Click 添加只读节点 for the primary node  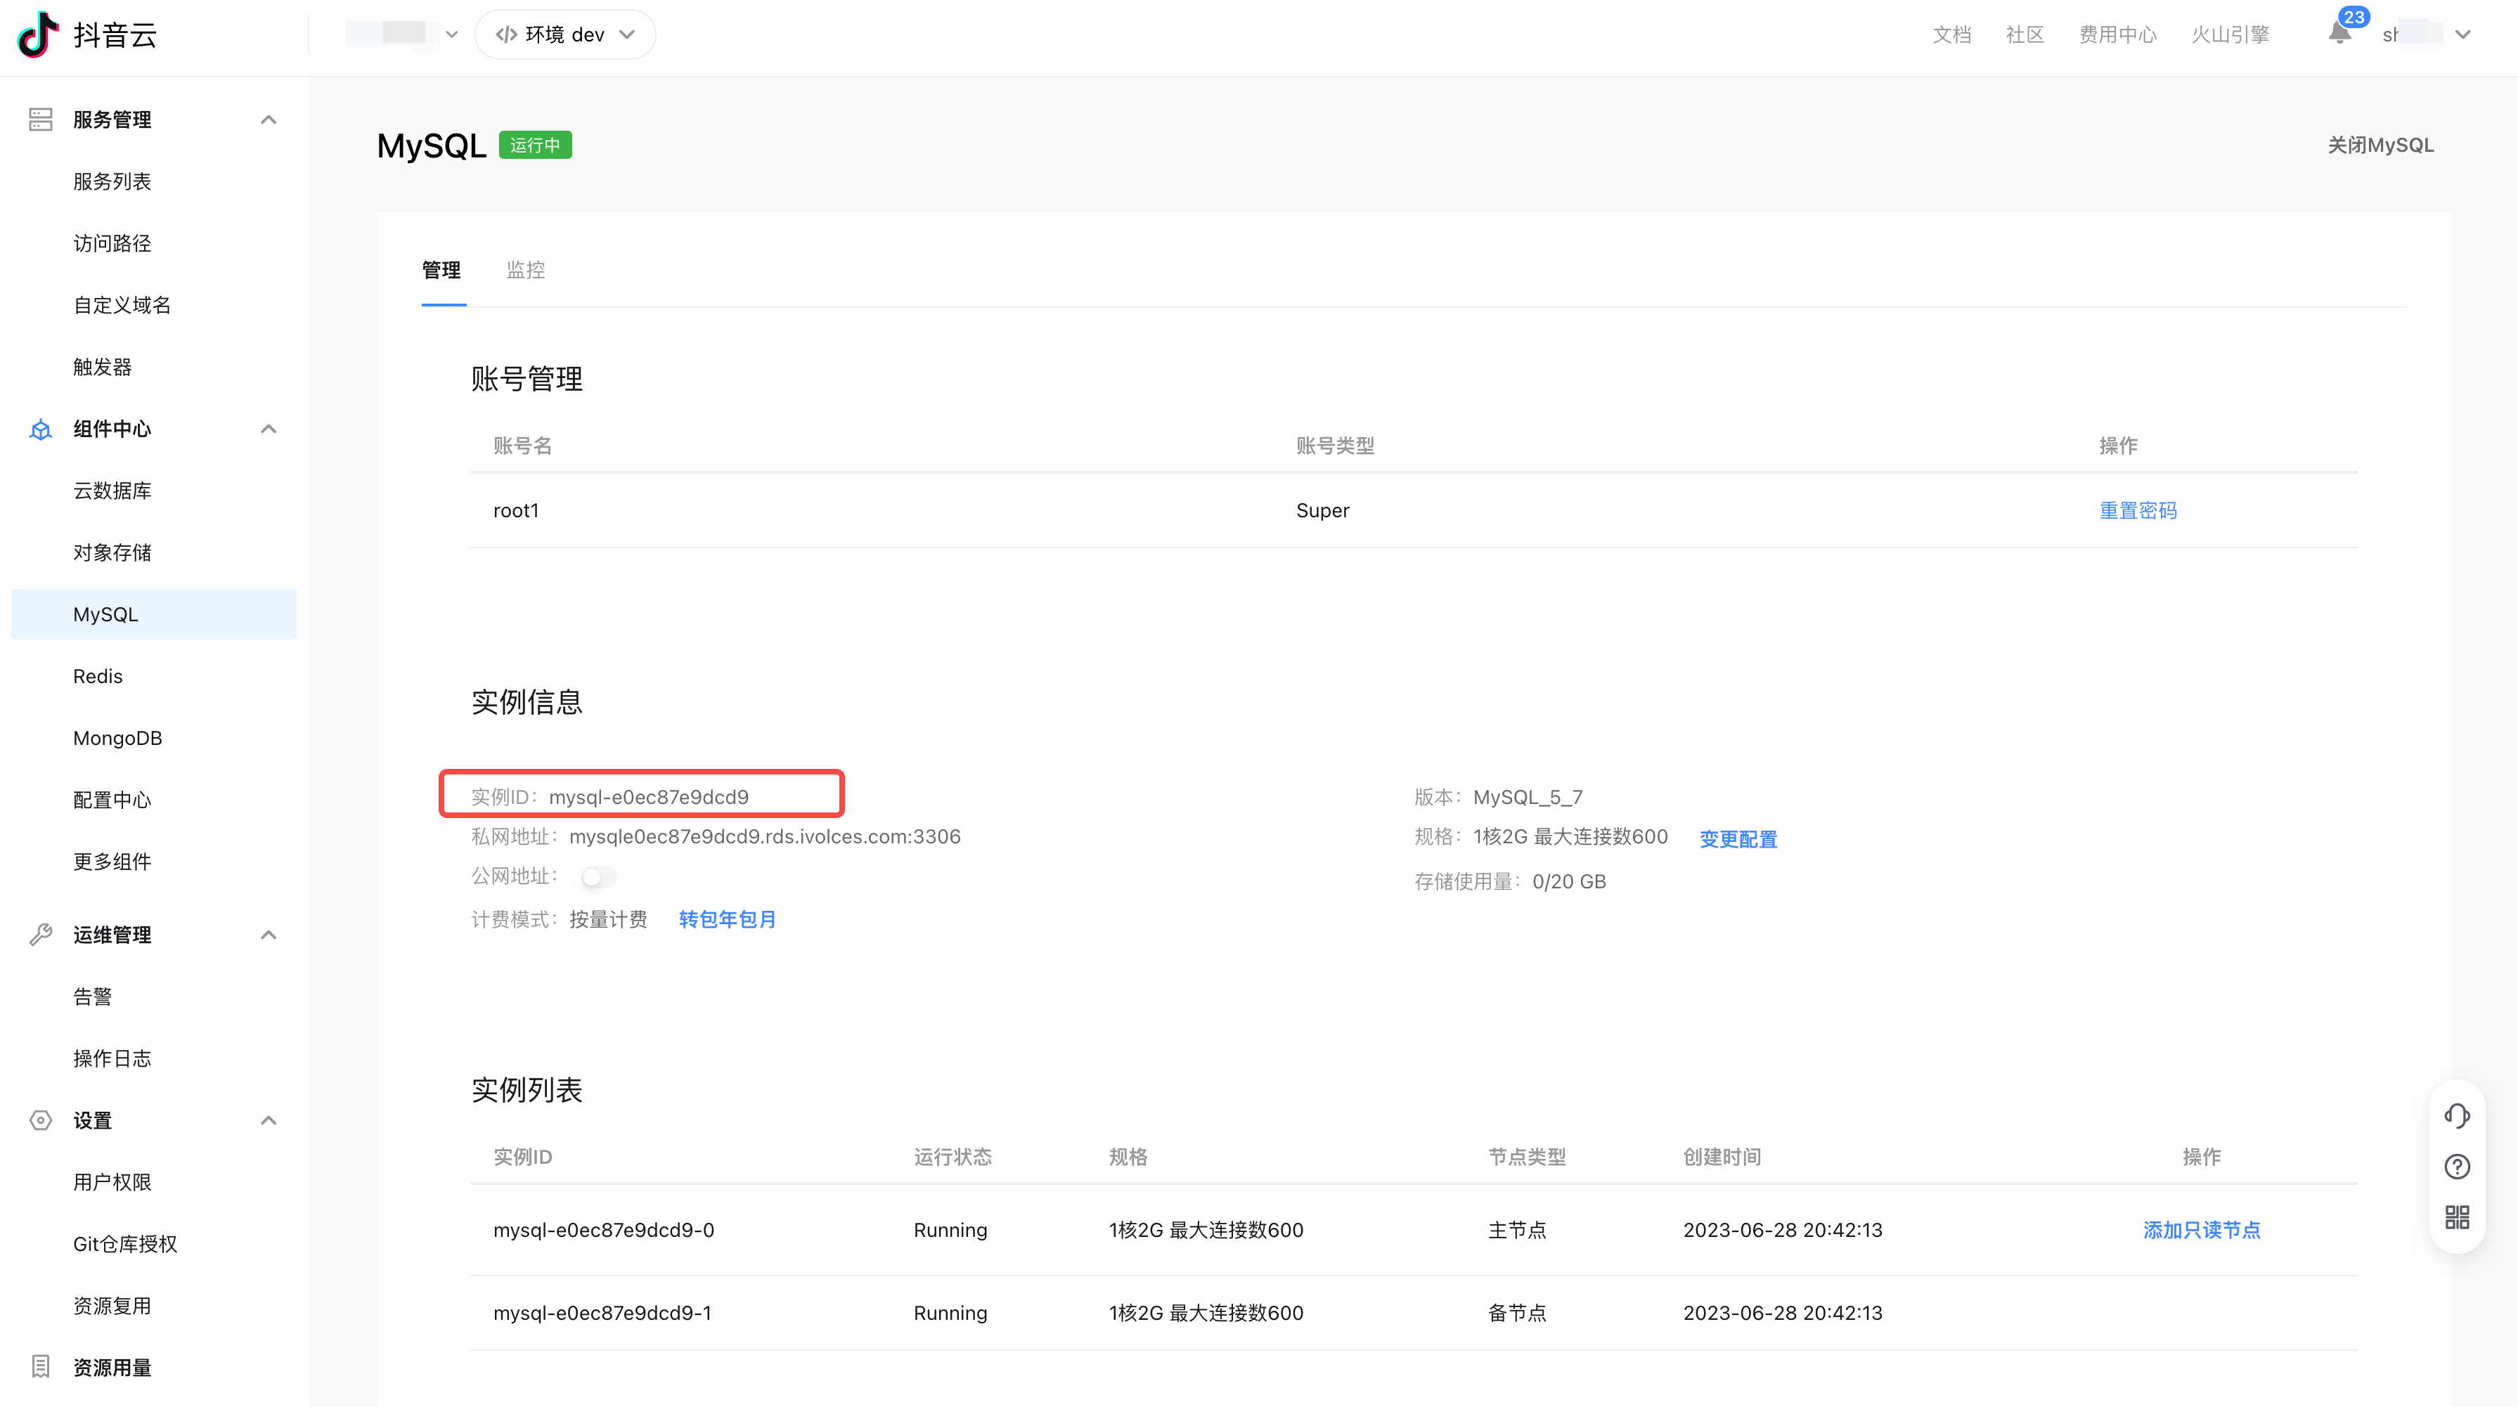point(2201,1229)
